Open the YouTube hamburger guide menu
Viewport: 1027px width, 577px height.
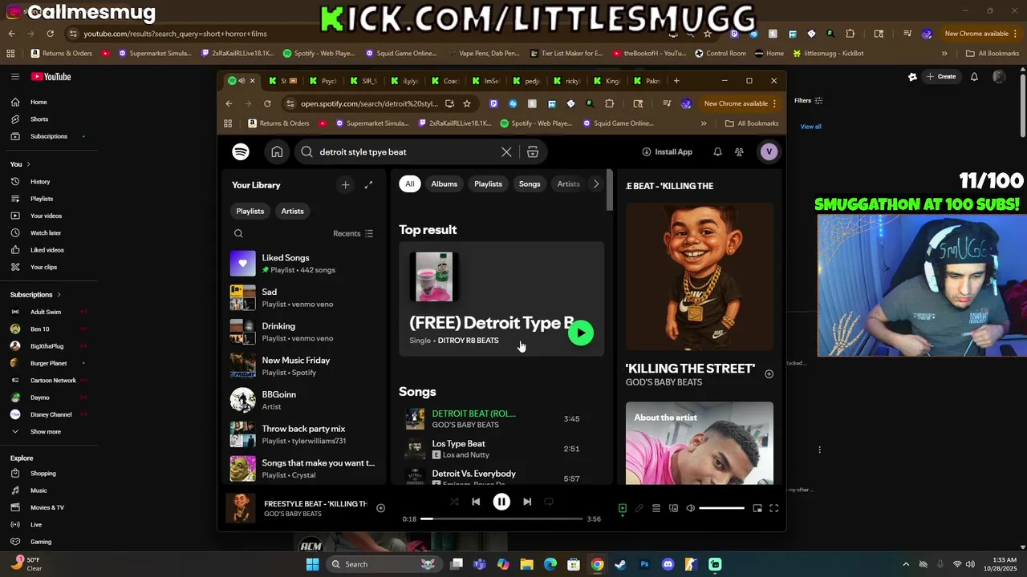(x=14, y=77)
